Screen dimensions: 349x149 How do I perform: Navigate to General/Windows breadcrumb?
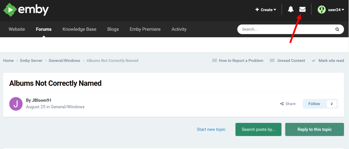pos(64,61)
